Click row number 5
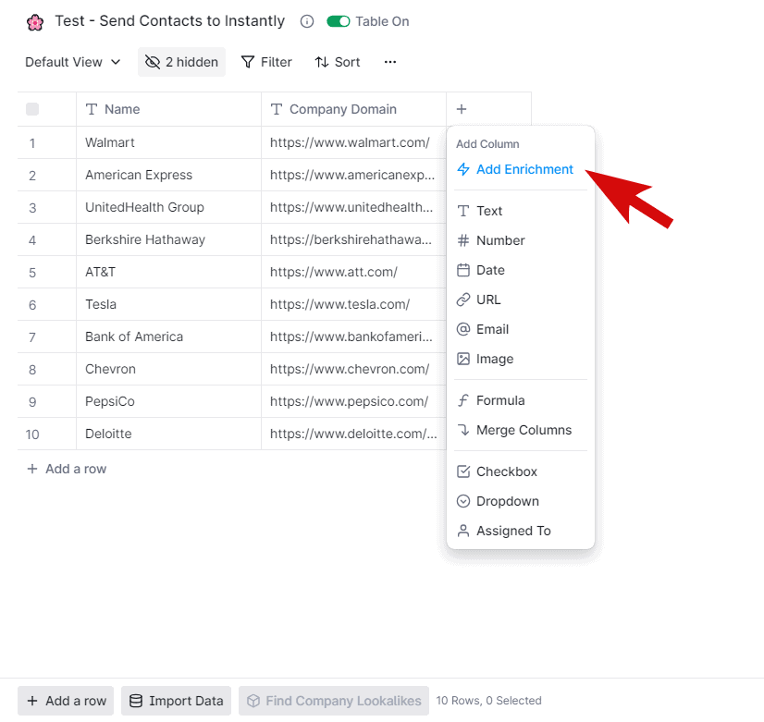764x722 pixels. [32, 273]
